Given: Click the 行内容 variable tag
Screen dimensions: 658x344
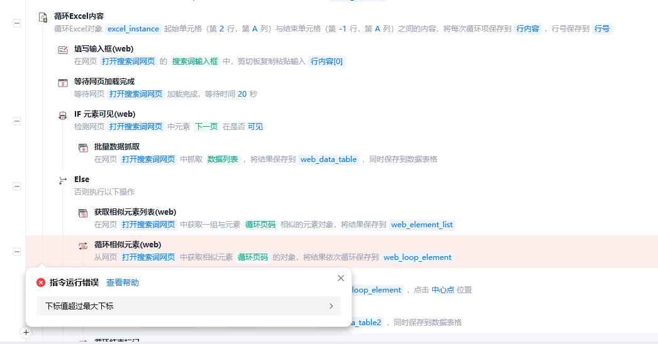Looking at the screenshot, I should (x=528, y=28).
